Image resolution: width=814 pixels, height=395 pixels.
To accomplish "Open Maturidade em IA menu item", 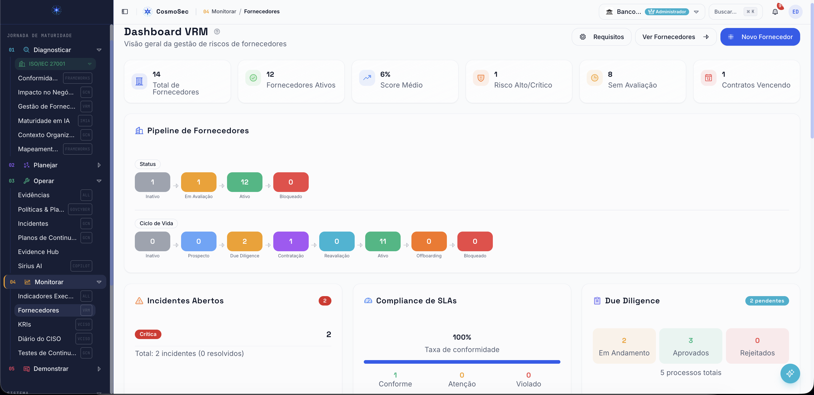I will coord(55,121).
